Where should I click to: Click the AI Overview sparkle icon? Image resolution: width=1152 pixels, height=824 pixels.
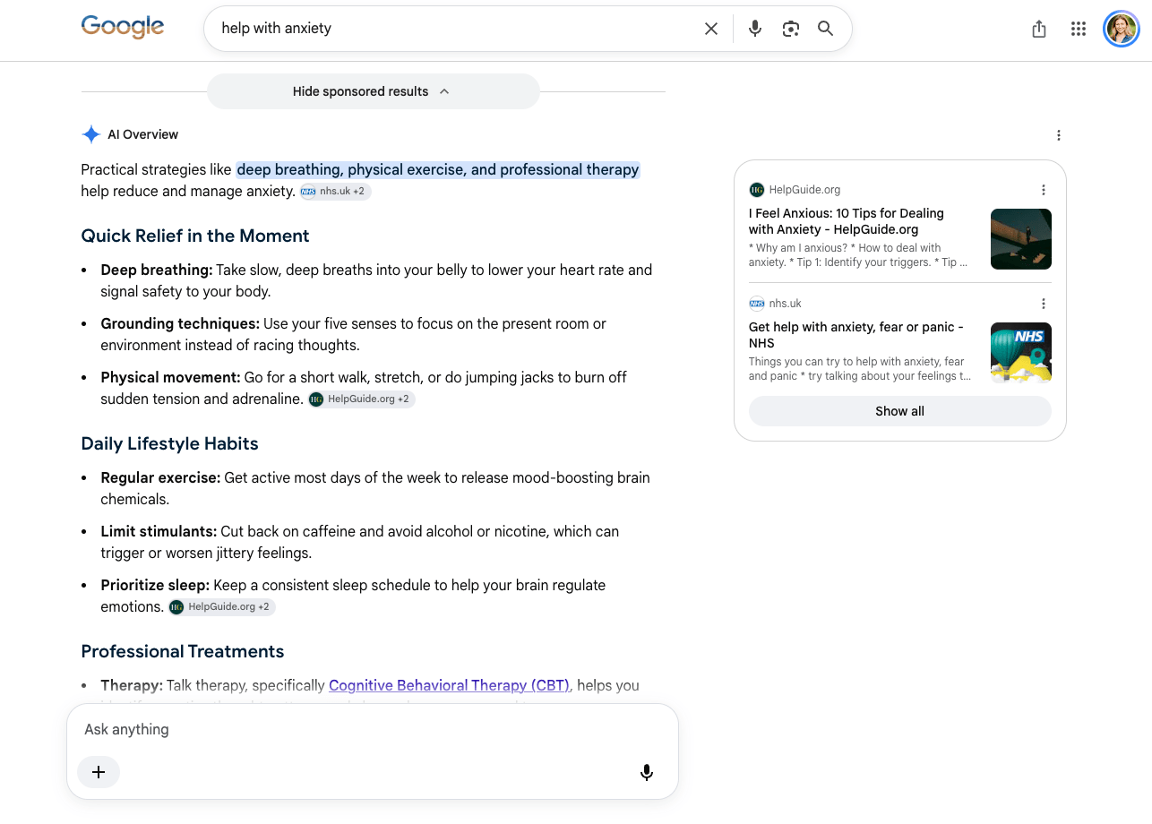click(x=90, y=134)
